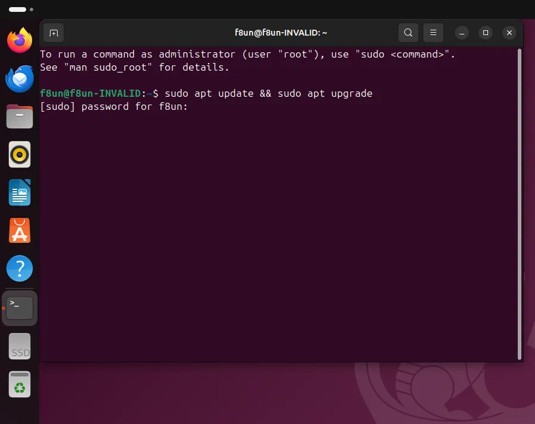Open the Trash in the dock
This screenshot has width=535, height=424.
pyautogui.click(x=20, y=384)
